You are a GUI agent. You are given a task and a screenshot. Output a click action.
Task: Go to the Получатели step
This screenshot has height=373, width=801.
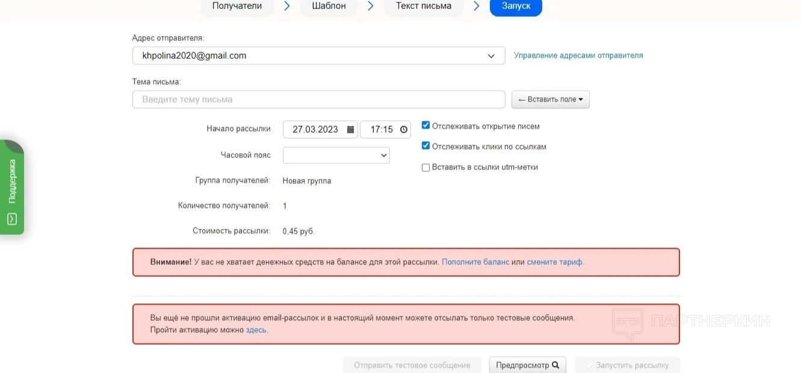coord(237,6)
